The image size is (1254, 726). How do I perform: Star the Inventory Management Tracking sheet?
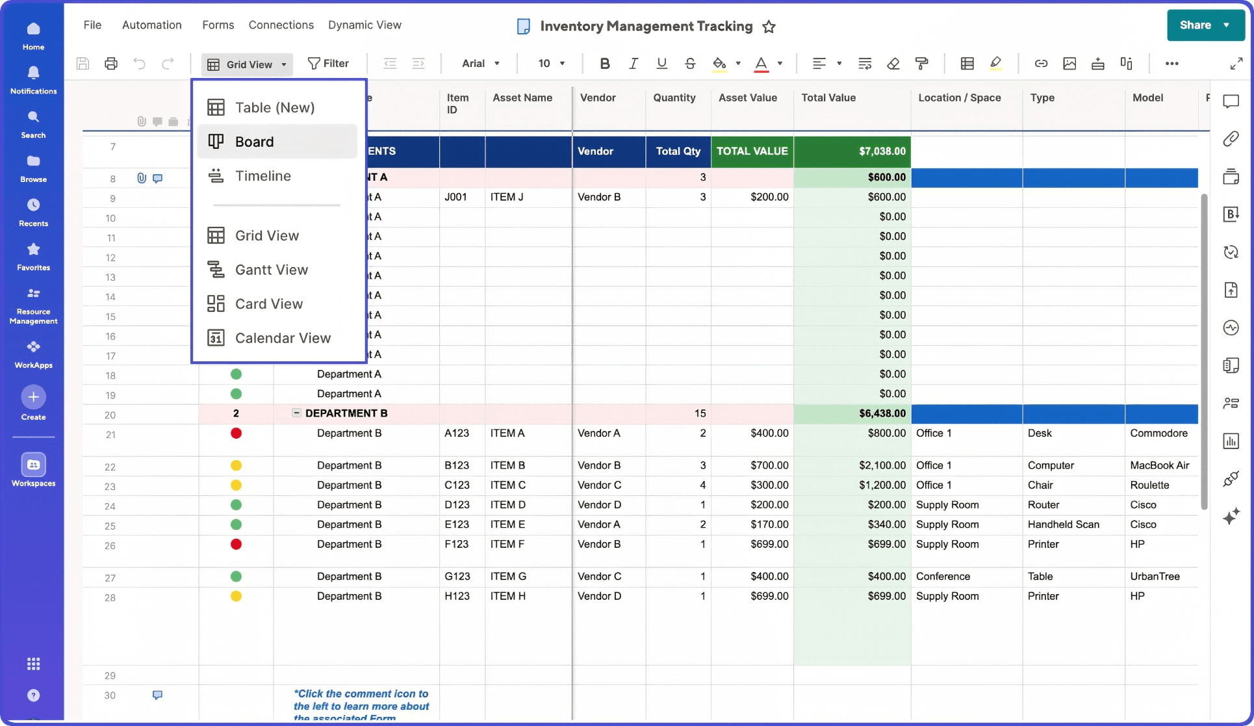pos(769,27)
